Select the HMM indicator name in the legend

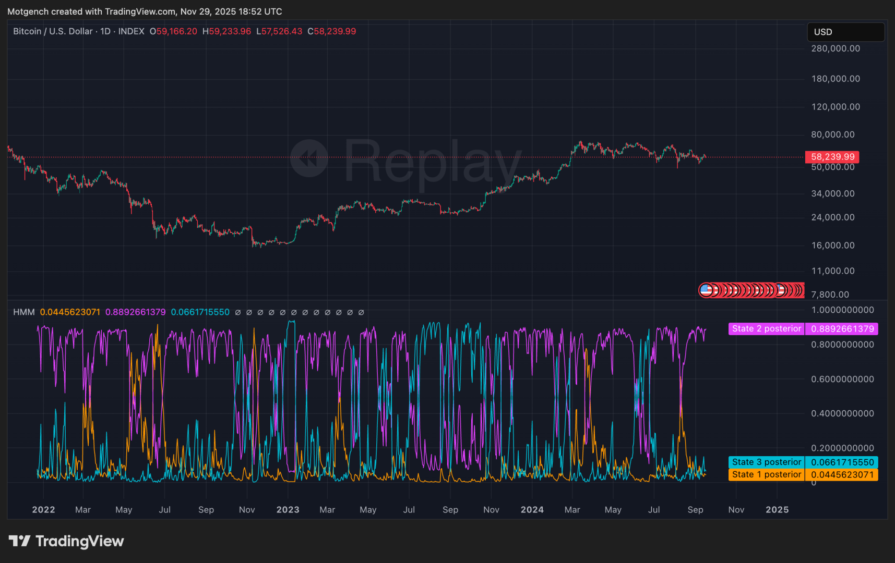coord(23,312)
